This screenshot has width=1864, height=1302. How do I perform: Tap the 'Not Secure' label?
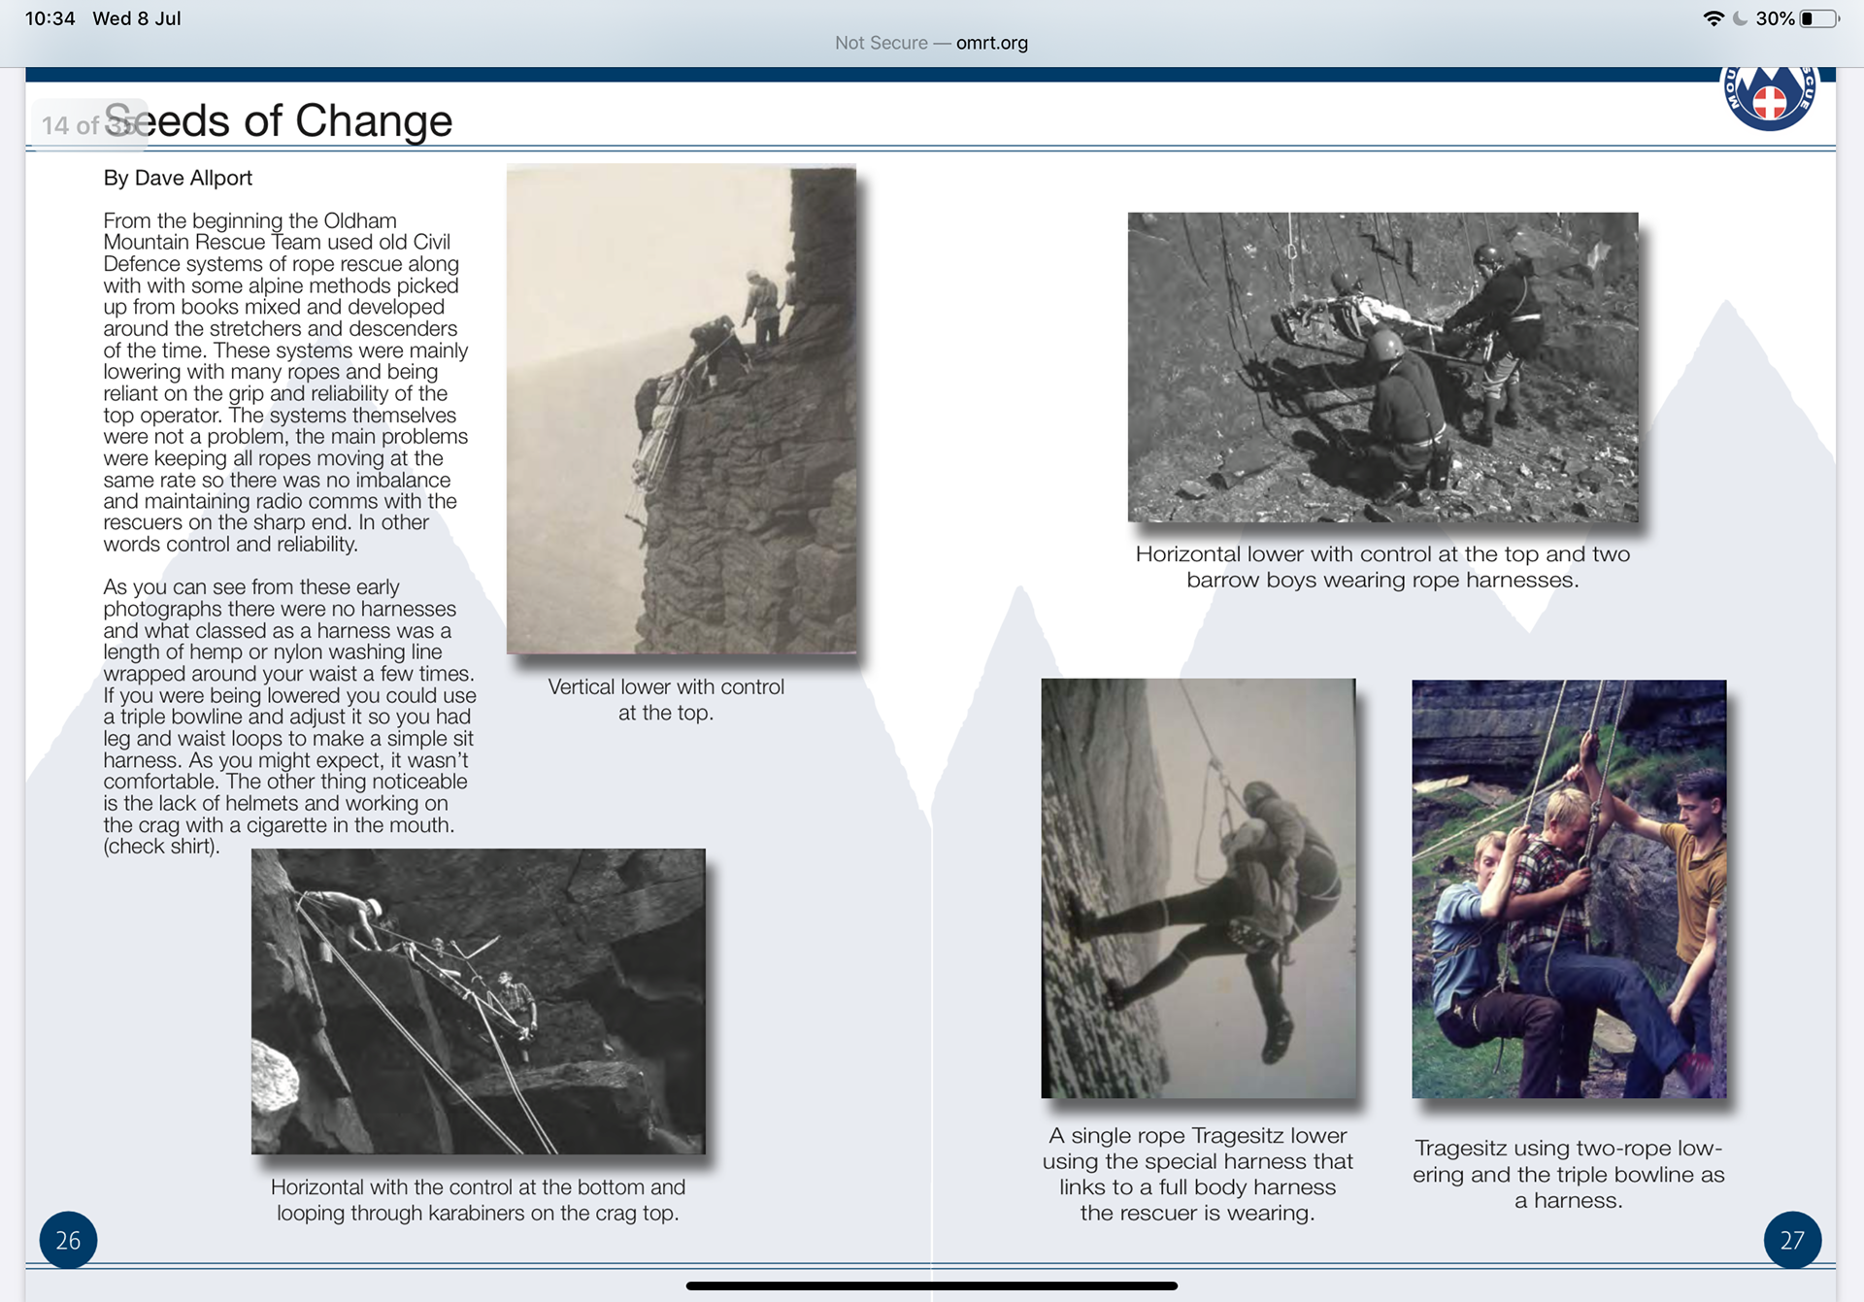click(x=882, y=43)
